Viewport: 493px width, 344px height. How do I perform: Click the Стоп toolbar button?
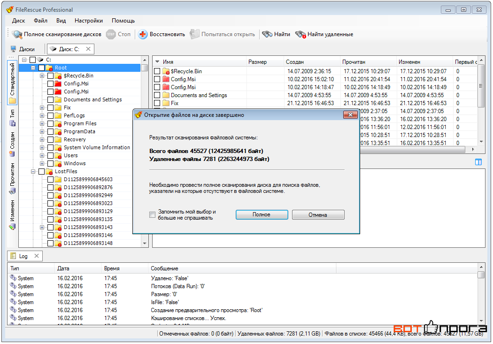point(118,34)
